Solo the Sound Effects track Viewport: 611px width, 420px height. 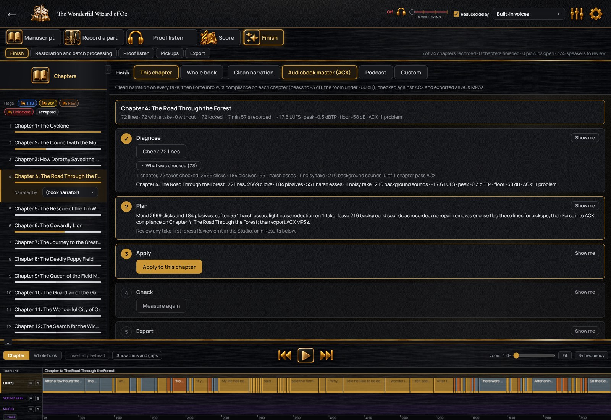point(38,398)
